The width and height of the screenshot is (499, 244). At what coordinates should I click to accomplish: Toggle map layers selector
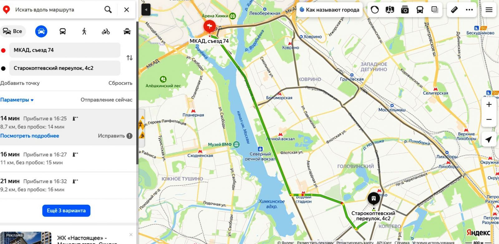(435, 10)
